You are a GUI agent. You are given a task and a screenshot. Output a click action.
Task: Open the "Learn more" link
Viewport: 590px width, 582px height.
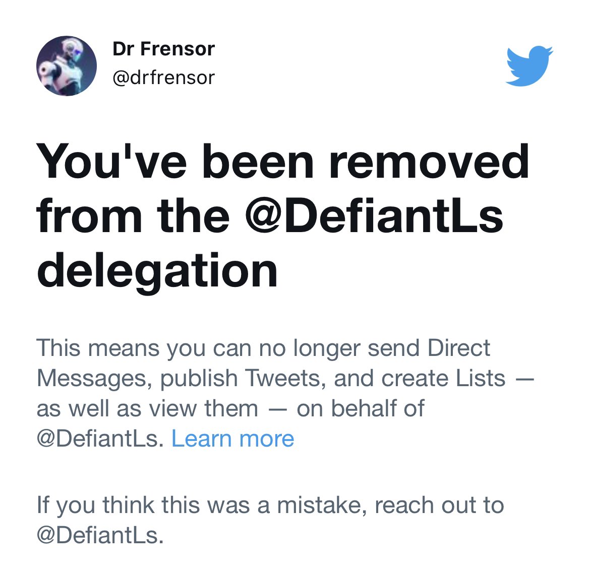[232, 439]
